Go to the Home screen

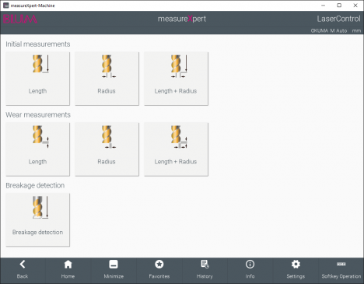click(x=68, y=270)
